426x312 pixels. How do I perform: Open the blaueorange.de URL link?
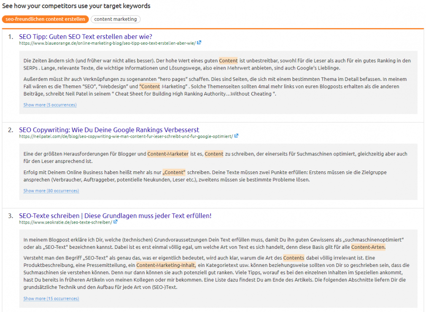click(x=107, y=43)
